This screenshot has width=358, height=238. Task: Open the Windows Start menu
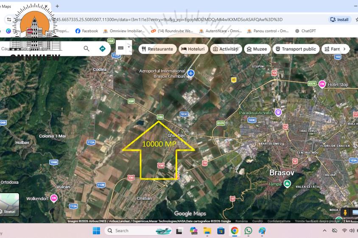click(96, 230)
